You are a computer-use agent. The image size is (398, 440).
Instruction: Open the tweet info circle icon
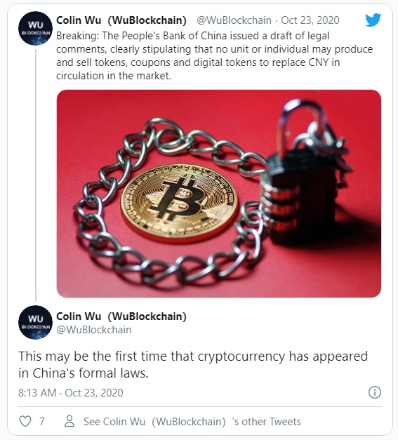click(375, 392)
